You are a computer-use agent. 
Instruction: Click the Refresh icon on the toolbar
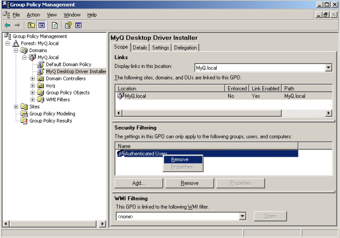(54, 25)
